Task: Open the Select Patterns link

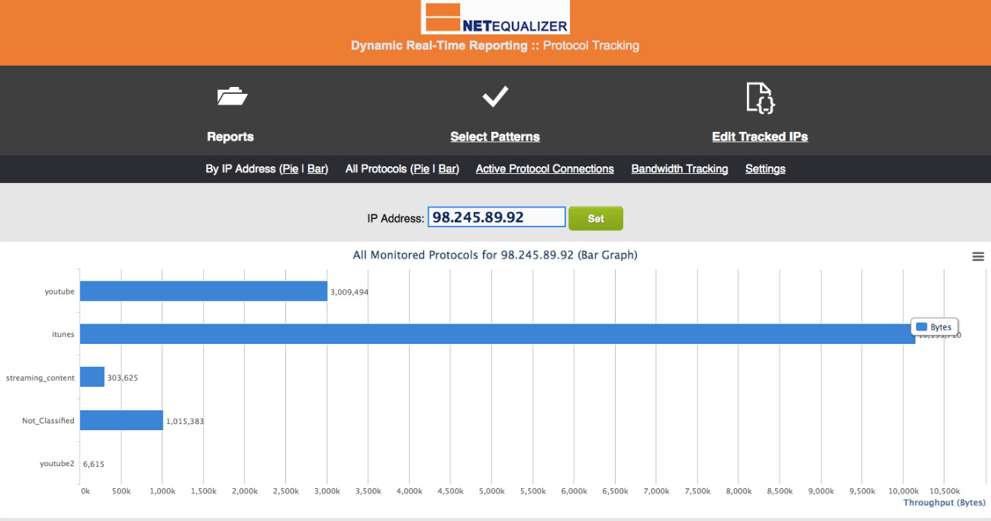Action: (495, 137)
